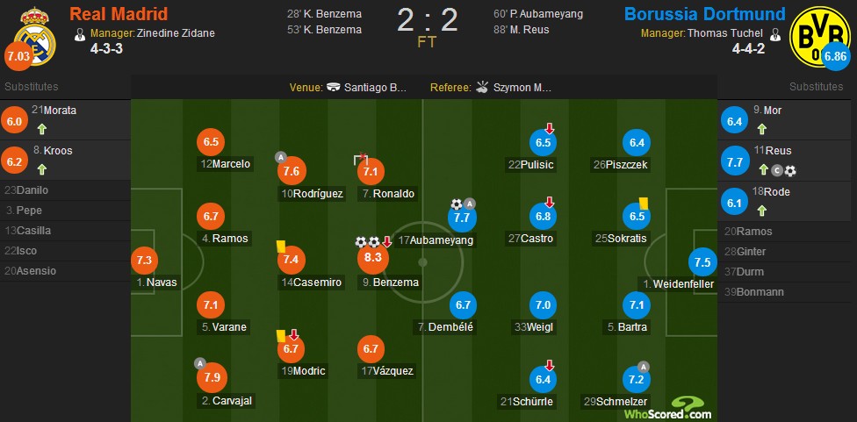The height and width of the screenshot is (422, 857).
Task: Open the Borussia Dortmund team name link
Action: point(704,14)
